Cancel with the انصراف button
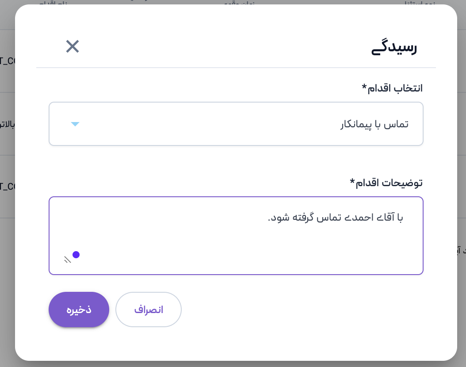The width and height of the screenshot is (466, 367). coord(149,310)
